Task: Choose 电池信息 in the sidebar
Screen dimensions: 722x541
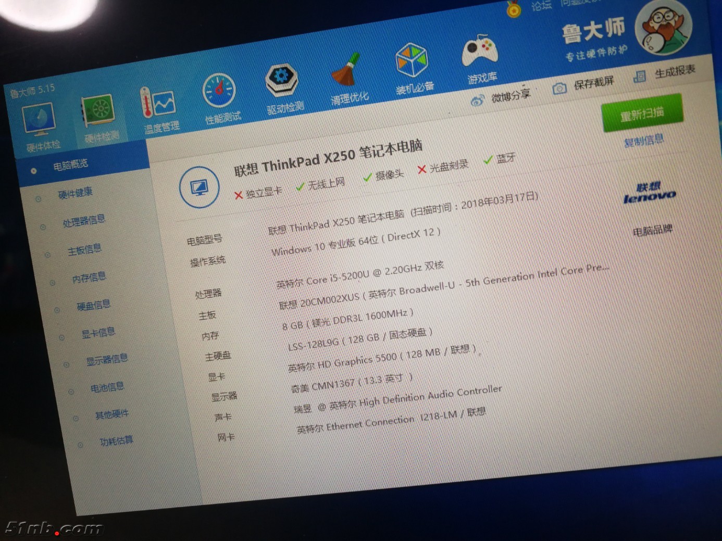Action: pos(107,387)
